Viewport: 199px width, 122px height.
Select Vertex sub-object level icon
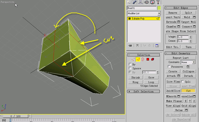[x=133, y=59]
